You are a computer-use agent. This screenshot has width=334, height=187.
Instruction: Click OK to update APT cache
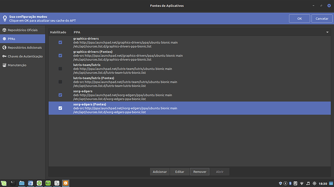pos(300,18)
